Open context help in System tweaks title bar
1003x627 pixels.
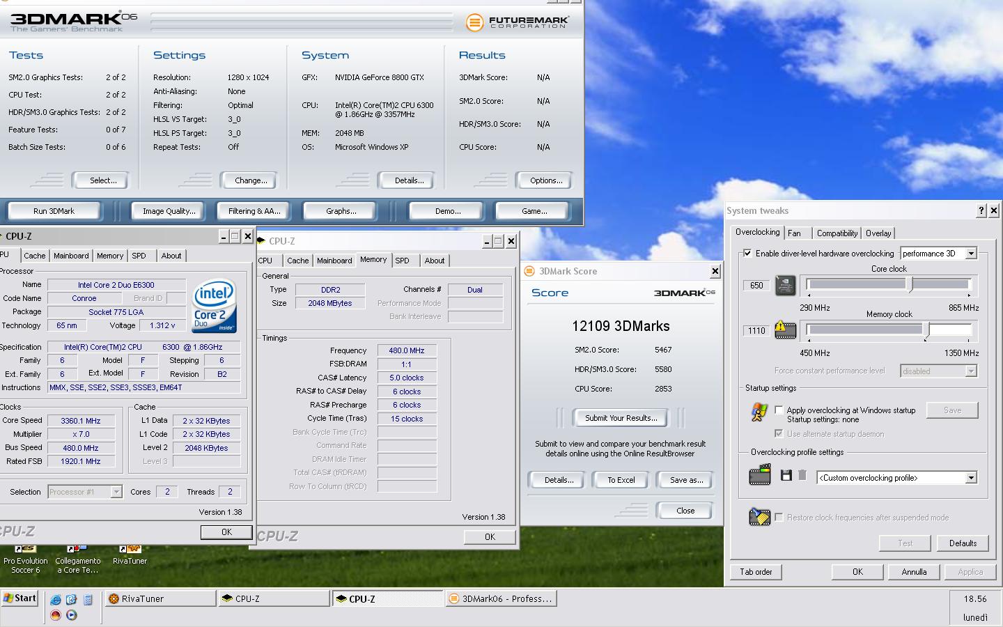click(981, 210)
